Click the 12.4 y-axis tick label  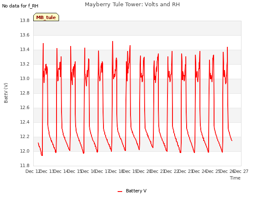click(x=25, y=122)
